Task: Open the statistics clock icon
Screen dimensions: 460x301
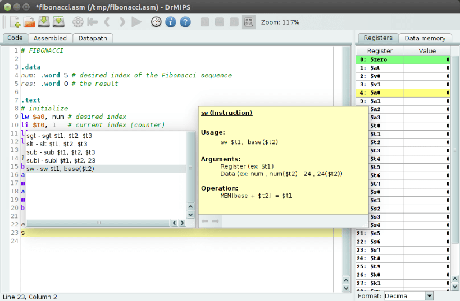Action: click(156, 22)
